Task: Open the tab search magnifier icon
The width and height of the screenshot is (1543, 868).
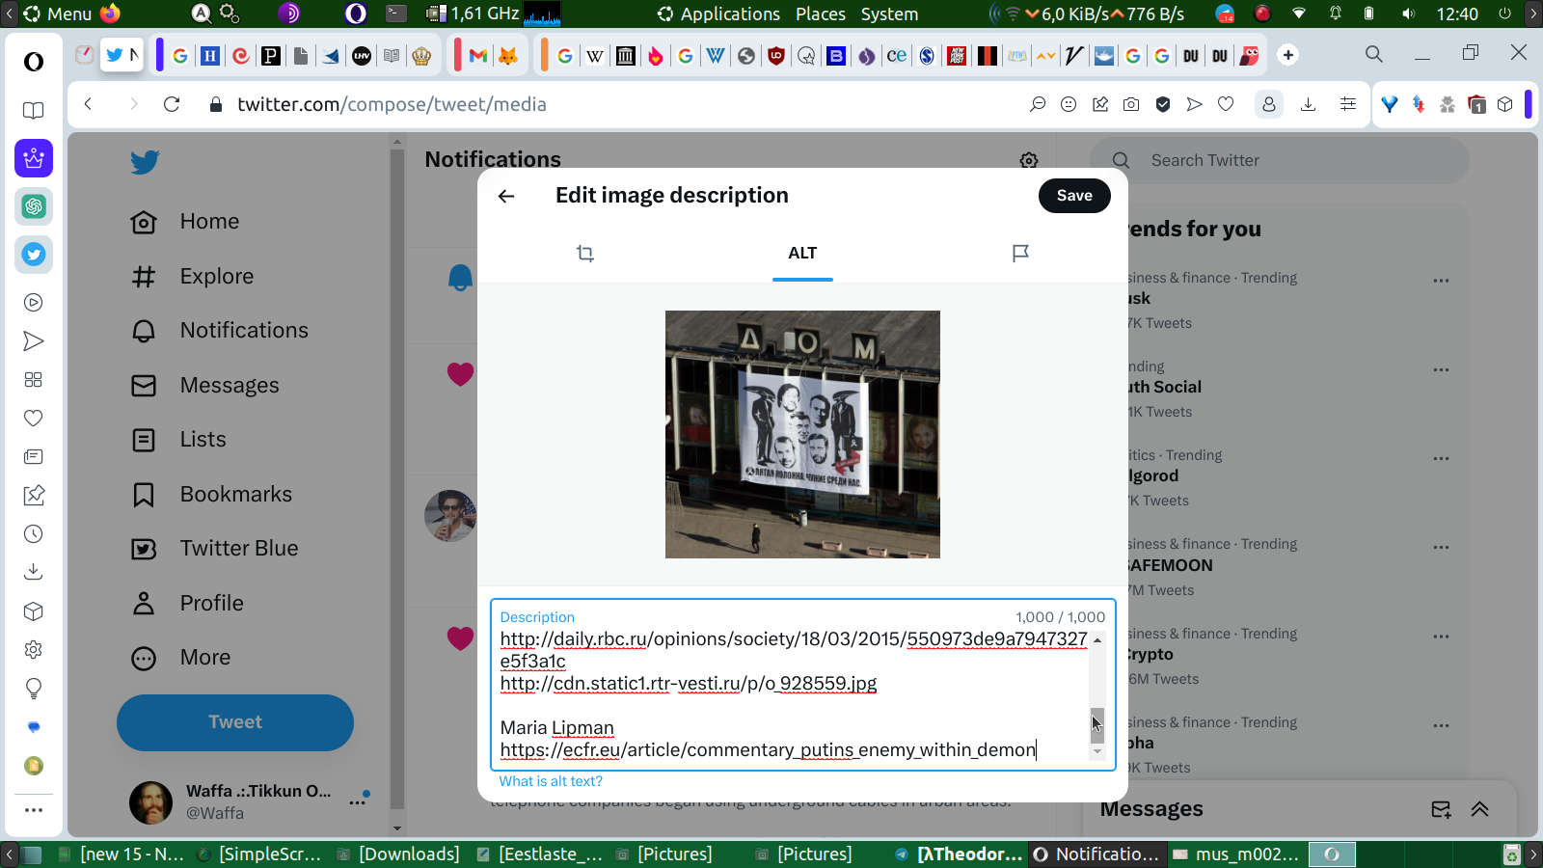Action: (1374, 54)
